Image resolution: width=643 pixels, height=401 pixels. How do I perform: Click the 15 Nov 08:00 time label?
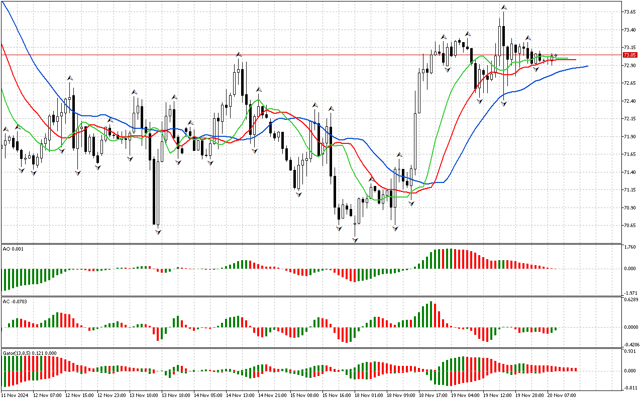(x=304, y=395)
